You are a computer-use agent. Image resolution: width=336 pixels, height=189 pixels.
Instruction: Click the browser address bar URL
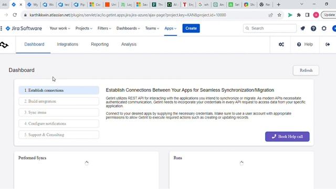tap(128, 15)
